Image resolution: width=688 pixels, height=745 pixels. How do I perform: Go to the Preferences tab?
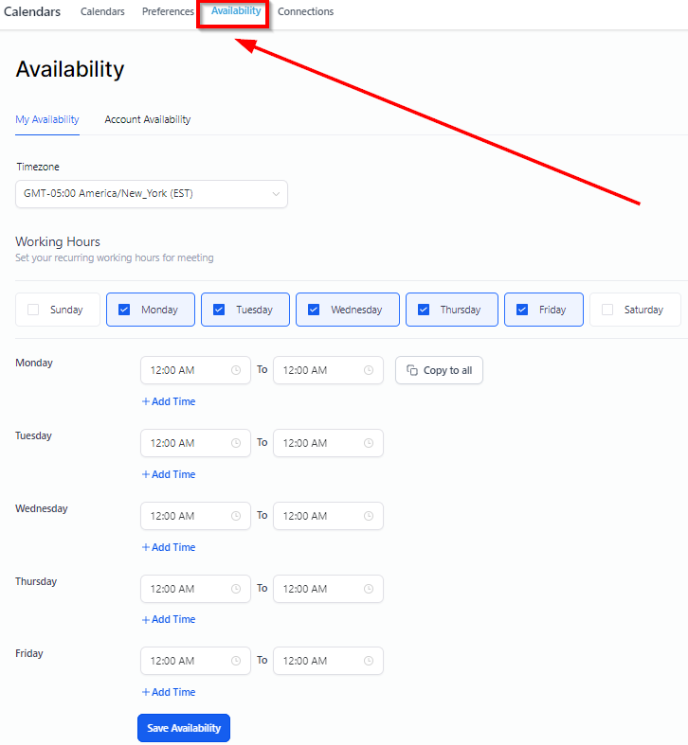point(168,11)
